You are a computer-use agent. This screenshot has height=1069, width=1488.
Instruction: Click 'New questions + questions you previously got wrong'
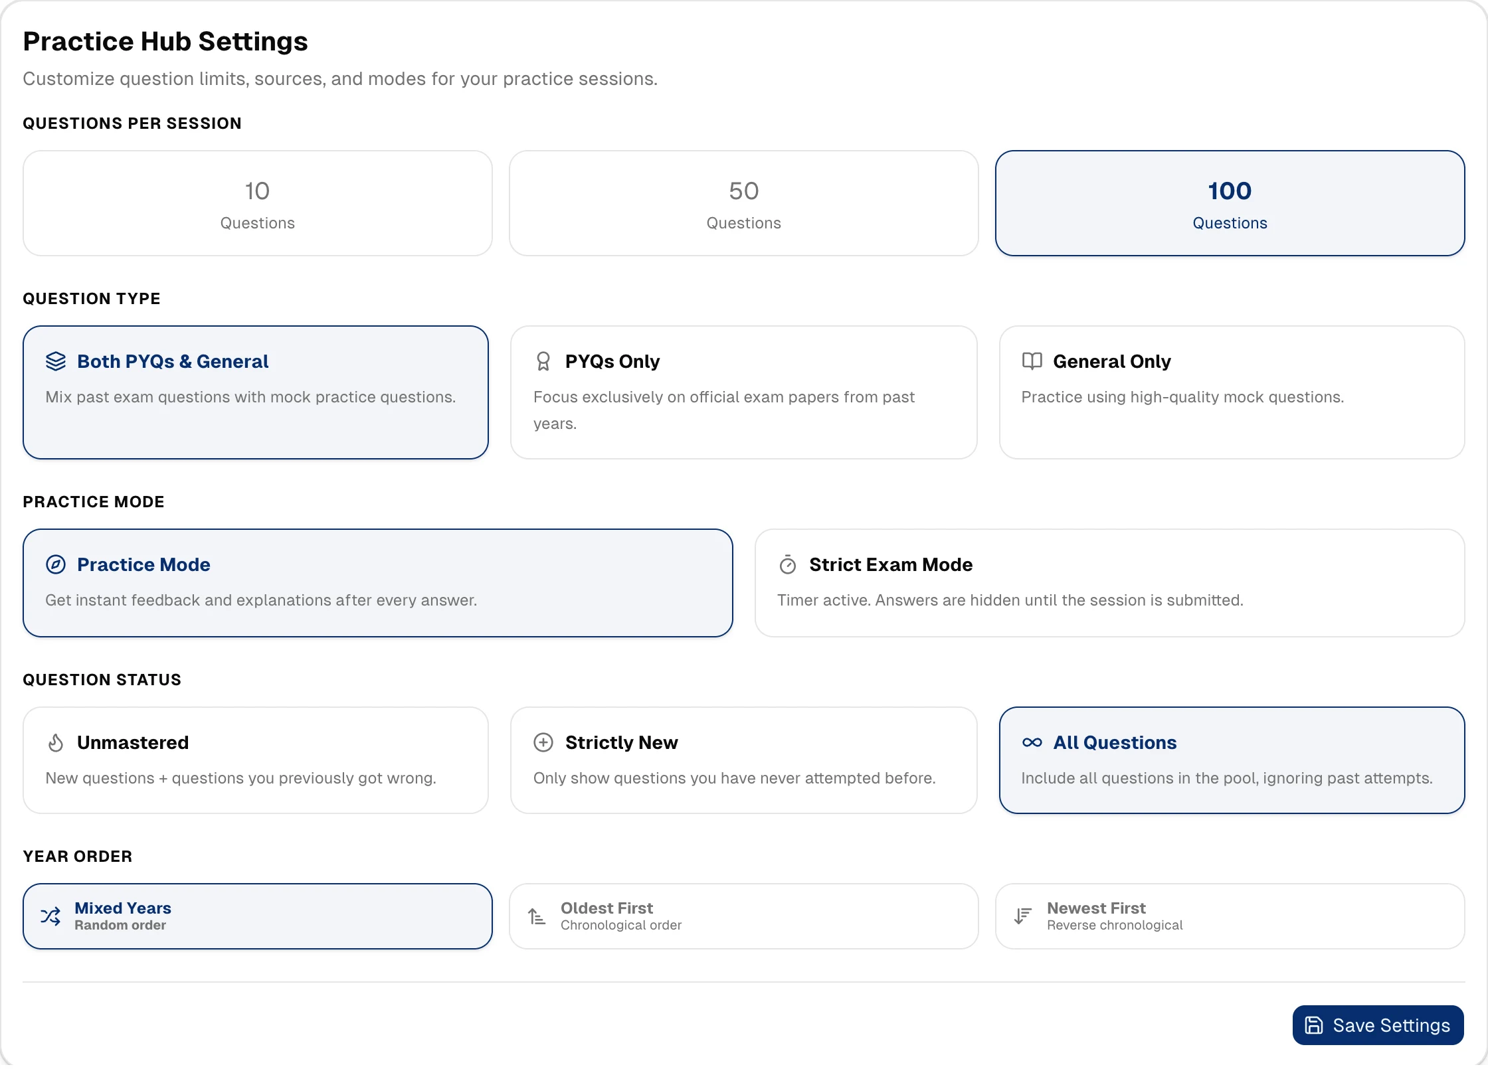(240, 778)
